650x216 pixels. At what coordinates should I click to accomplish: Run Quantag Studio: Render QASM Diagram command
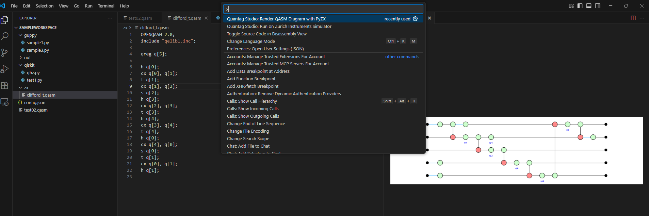[276, 19]
